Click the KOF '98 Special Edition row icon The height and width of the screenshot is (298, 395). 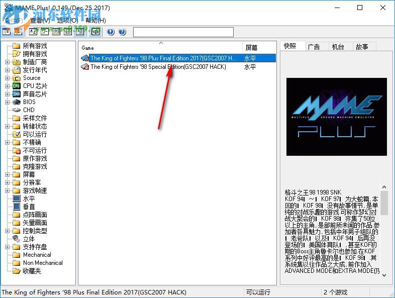pyautogui.click(x=85, y=67)
